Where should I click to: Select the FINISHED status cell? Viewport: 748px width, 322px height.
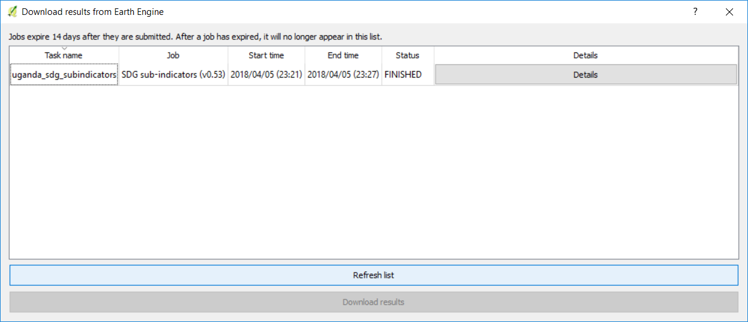click(x=403, y=75)
